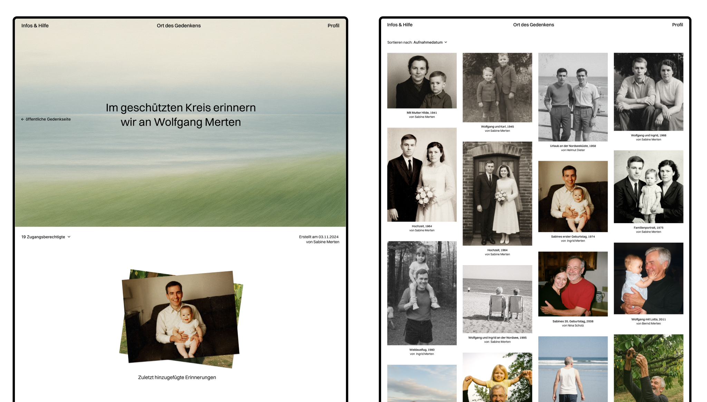Image resolution: width=707 pixels, height=402 pixels.
Task: Click caption 'Familienportrait, 1975'
Action: [x=648, y=228]
